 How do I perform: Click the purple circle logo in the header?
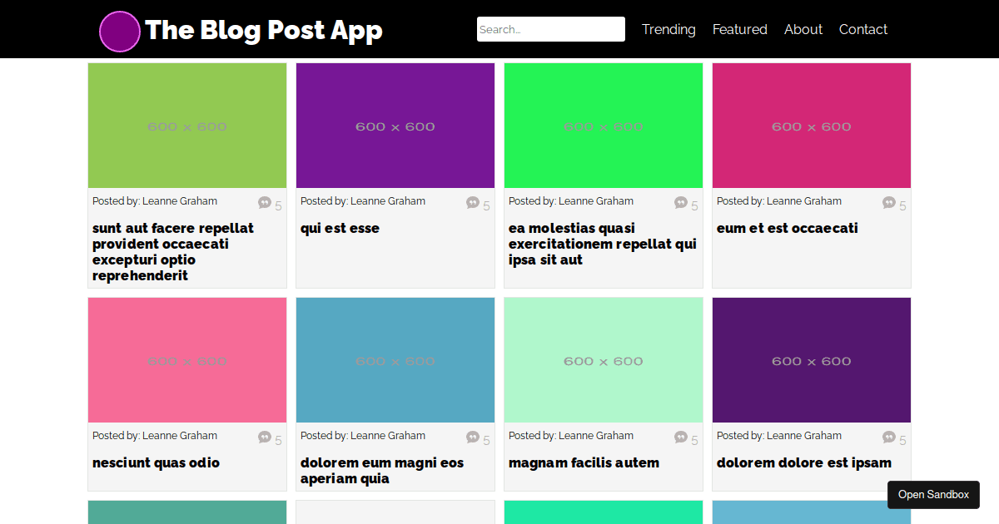click(119, 32)
